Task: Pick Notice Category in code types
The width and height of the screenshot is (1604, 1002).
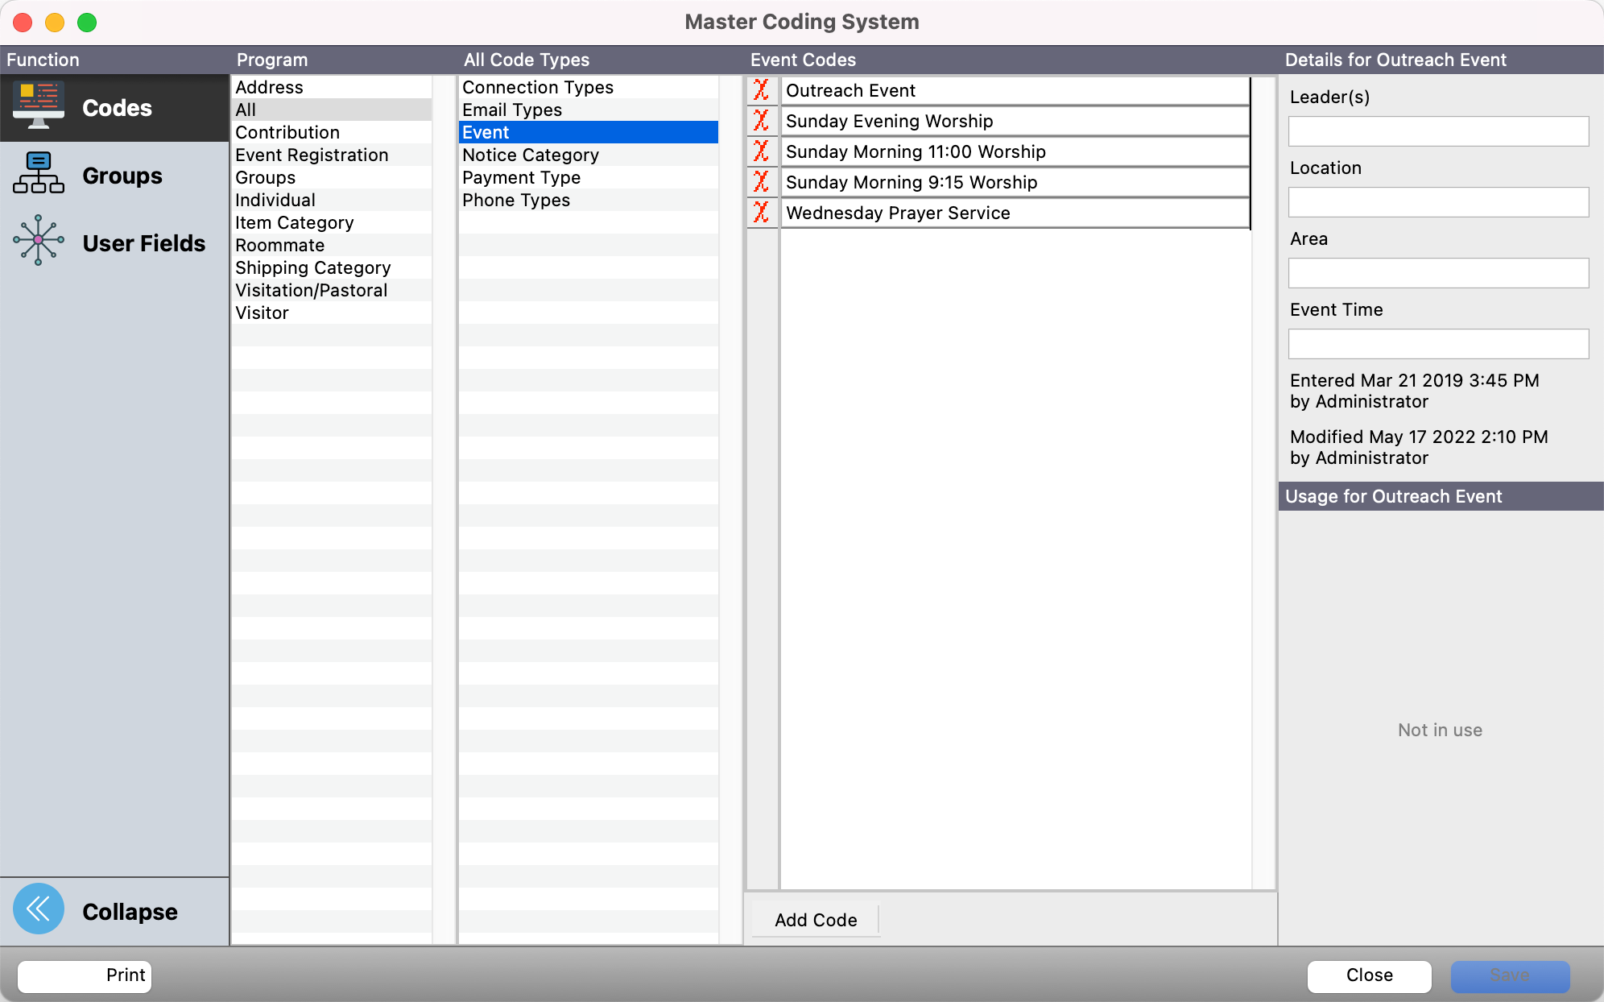Action: (x=530, y=155)
